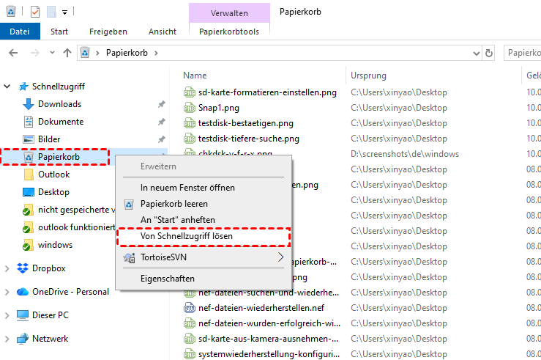Collapse the Schnellzugriff tree section
The width and height of the screenshot is (541, 360).
7,87
